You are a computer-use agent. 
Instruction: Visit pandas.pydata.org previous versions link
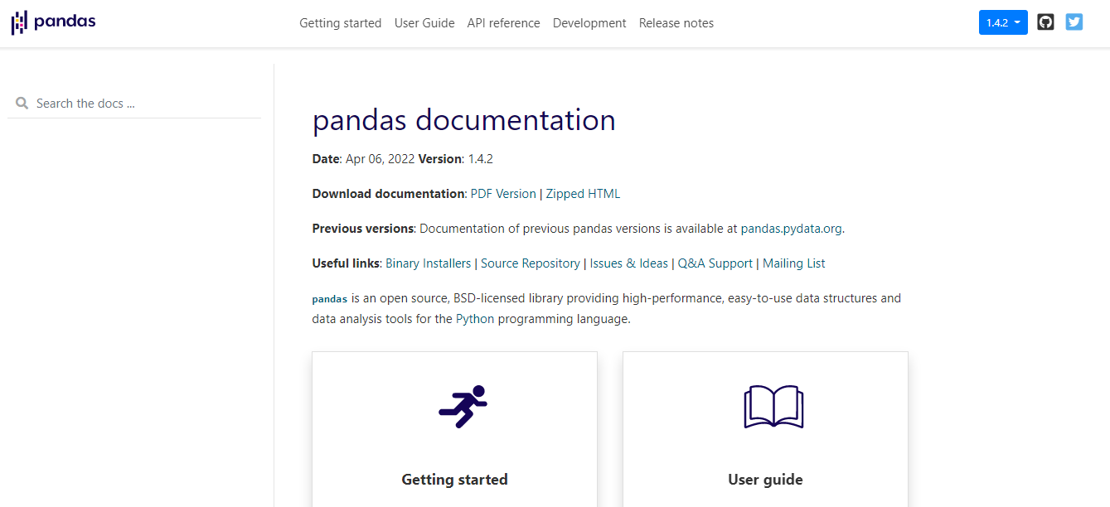pyautogui.click(x=791, y=228)
